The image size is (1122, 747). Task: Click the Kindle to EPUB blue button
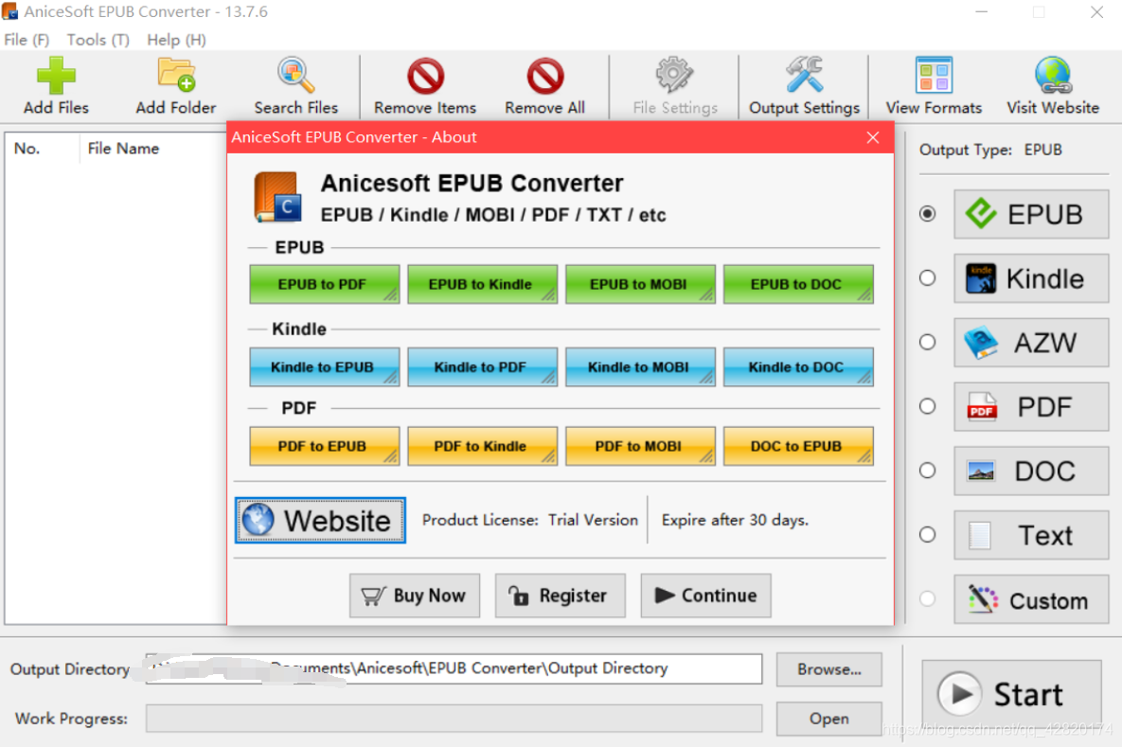(324, 367)
